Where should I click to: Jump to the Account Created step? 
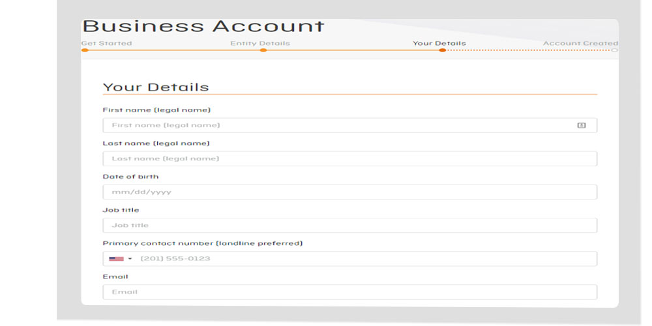[x=580, y=44]
